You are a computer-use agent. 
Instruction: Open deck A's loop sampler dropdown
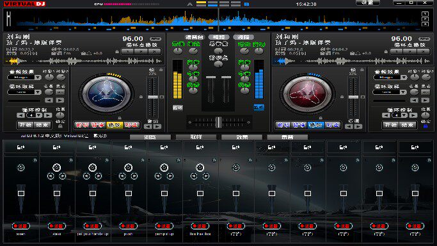tap(24, 92)
